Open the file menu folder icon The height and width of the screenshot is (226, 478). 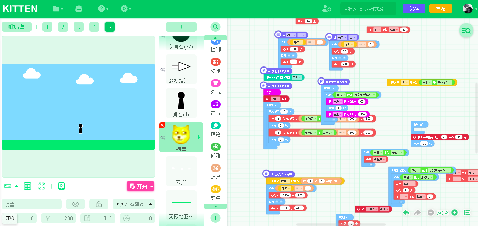[x=58, y=8]
